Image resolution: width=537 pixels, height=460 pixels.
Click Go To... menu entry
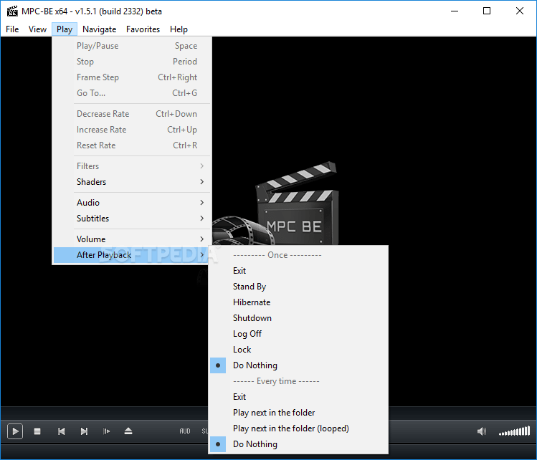point(132,93)
